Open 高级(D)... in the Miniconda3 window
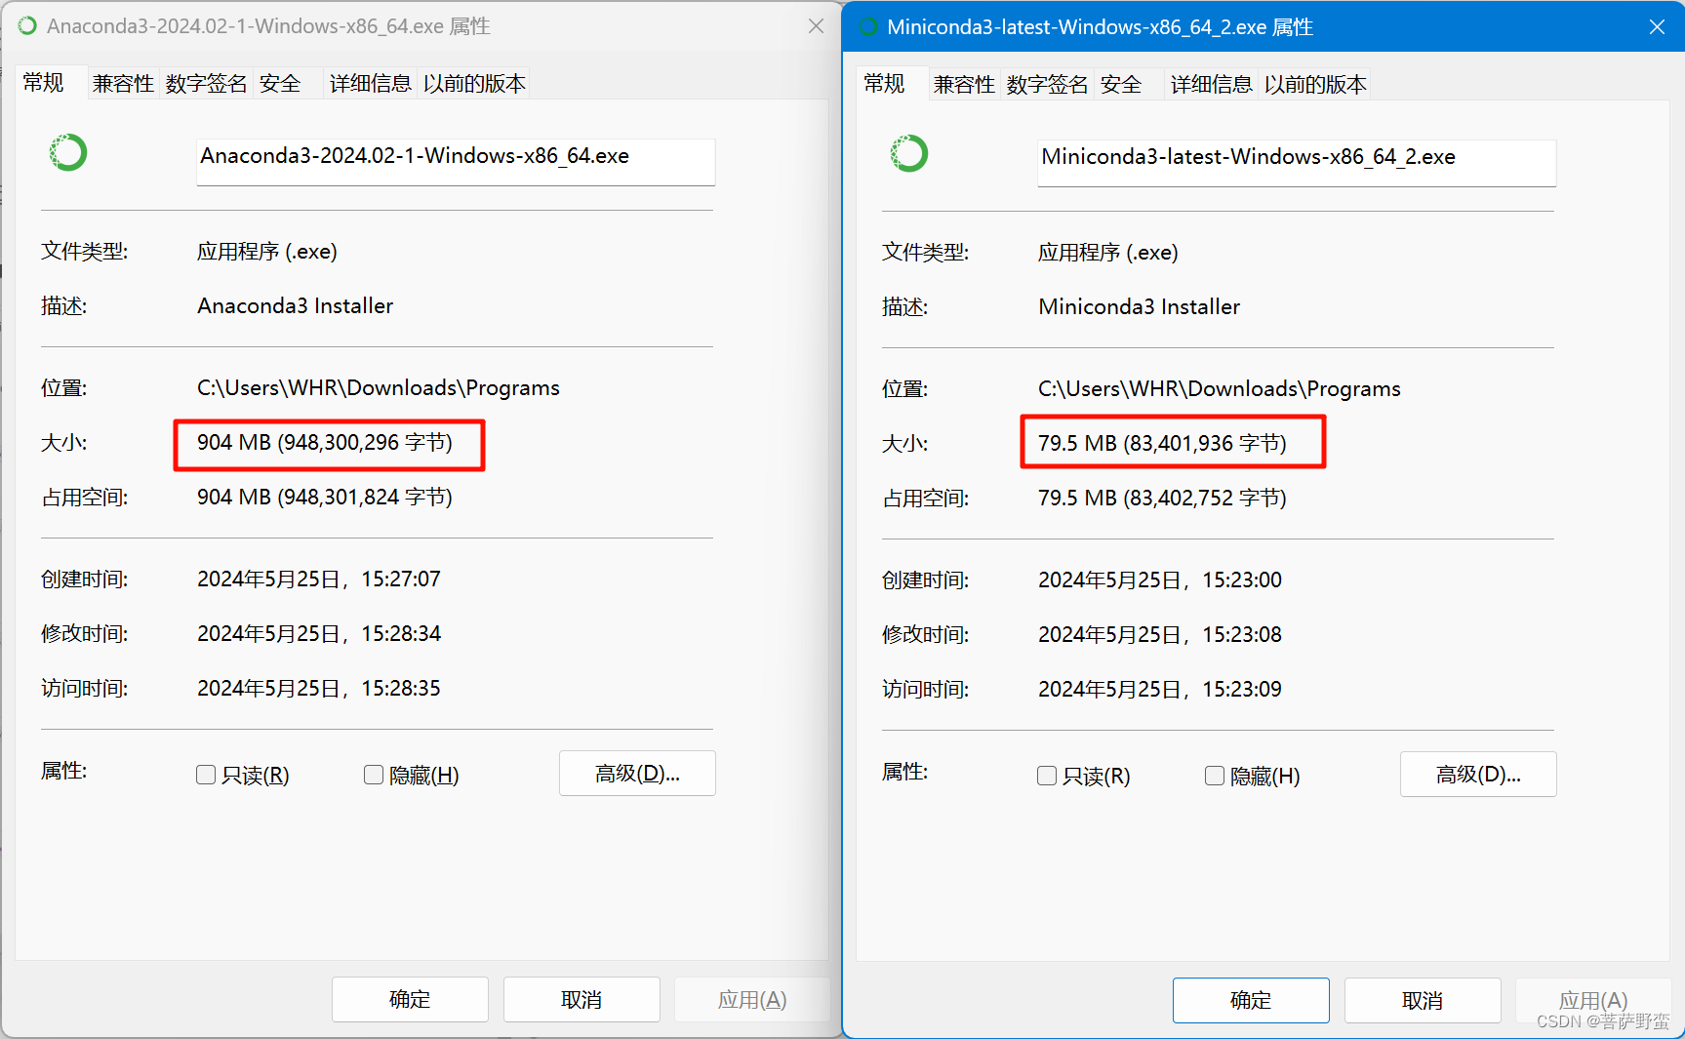Viewport: 1685px width, 1039px height. click(x=1478, y=774)
